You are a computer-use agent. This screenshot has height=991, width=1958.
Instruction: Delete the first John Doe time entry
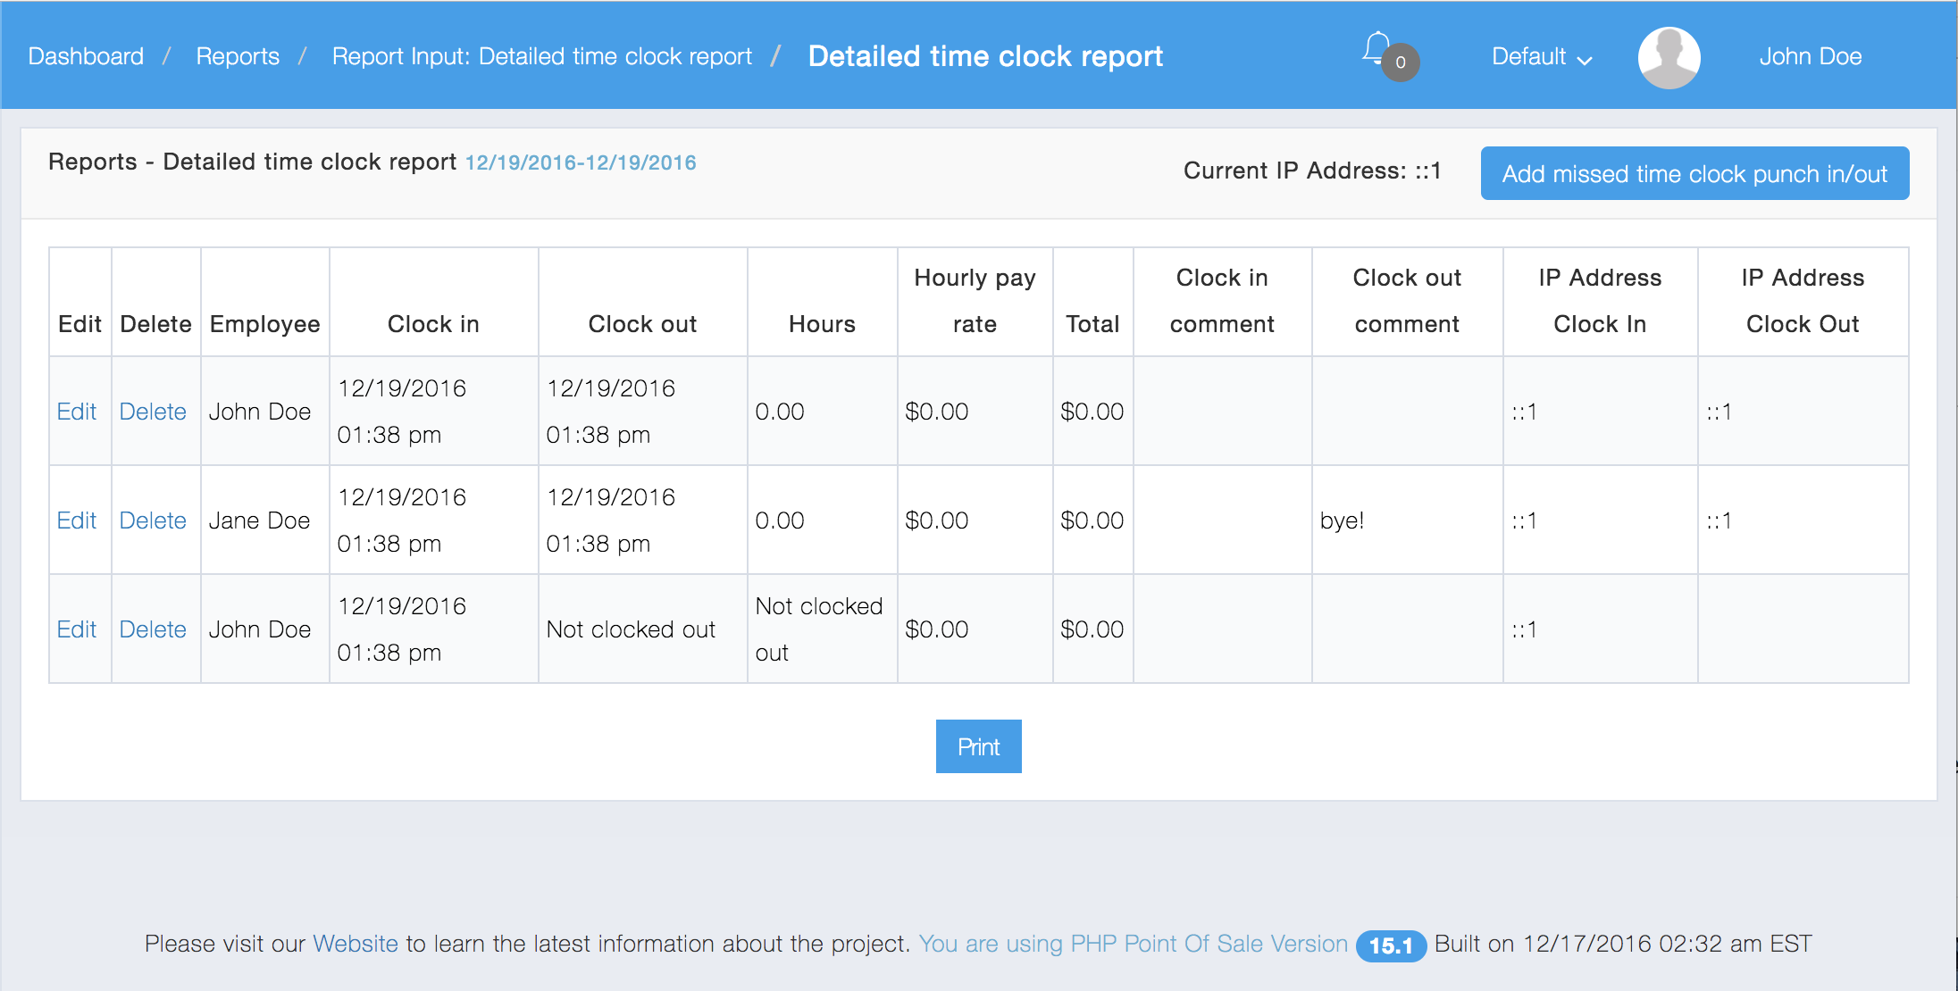153,412
